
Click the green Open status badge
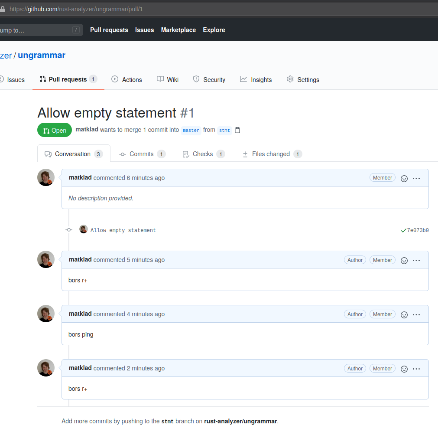pyautogui.click(x=55, y=130)
